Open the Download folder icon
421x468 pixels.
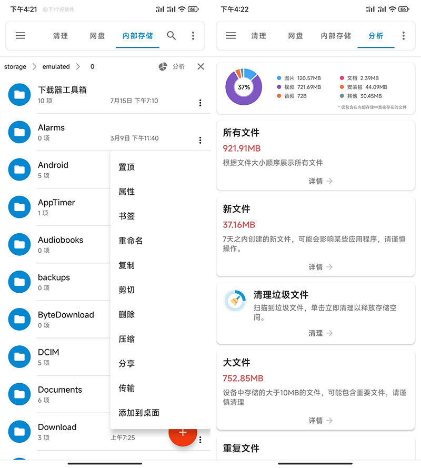tap(19, 432)
